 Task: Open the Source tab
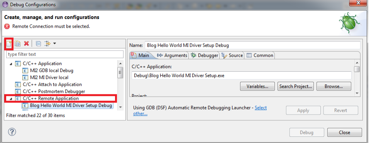[232, 56]
